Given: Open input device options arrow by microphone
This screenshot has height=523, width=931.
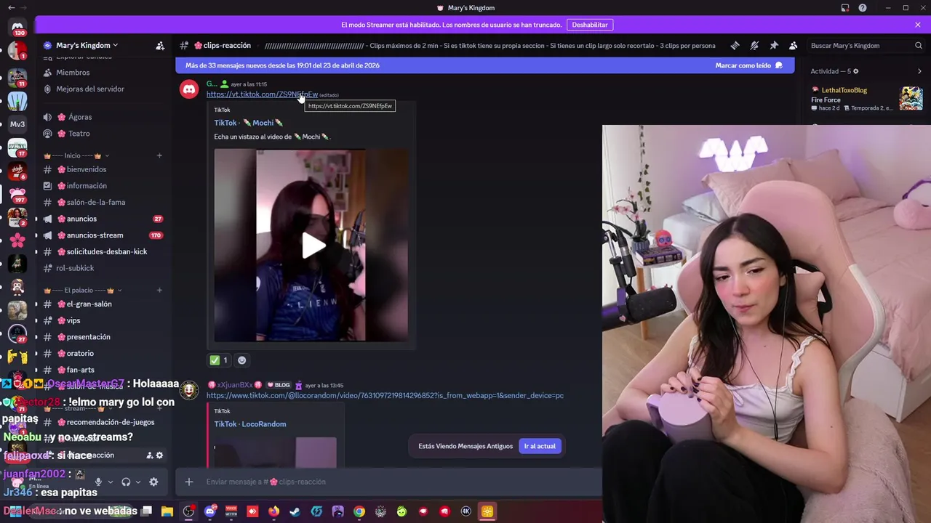Looking at the screenshot, I should pyautogui.click(x=111, y=482).
